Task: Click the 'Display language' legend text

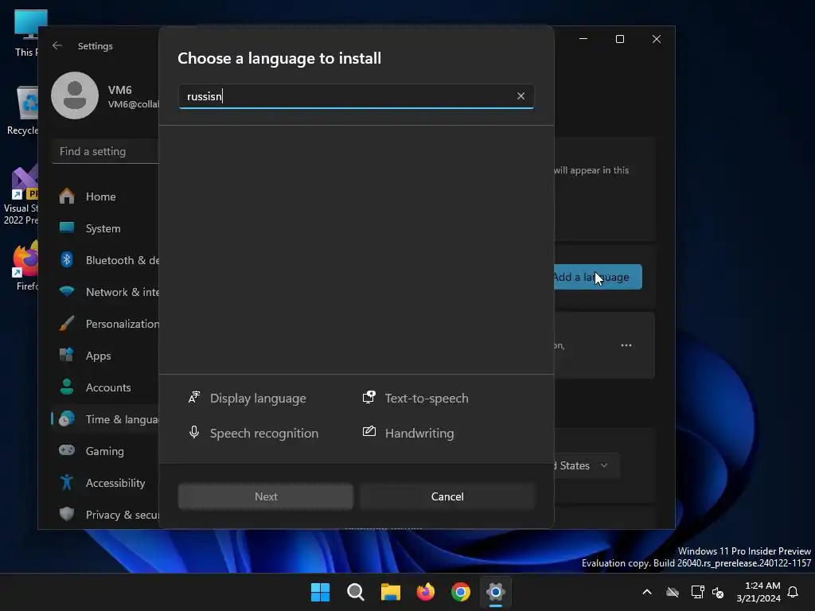Action: click(x=258, y=398)
